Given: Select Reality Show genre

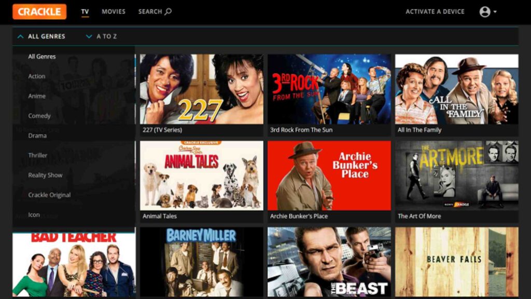Looking at the screenshot, I should click(x=46, y=175).
